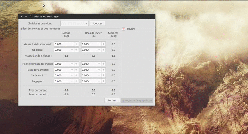
Task: Click the 'Avec carburant :' label
Action: (38, 90)
